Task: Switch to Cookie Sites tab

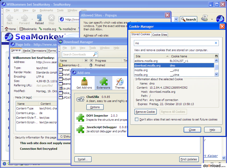Action: [160, 35]
